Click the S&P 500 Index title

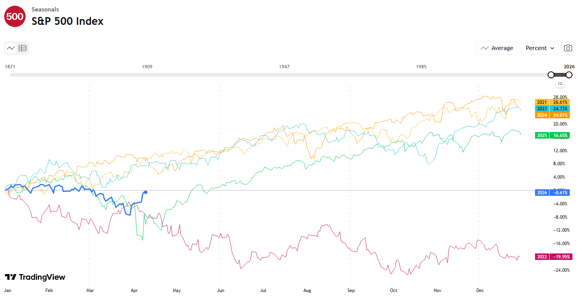[68, 21]
